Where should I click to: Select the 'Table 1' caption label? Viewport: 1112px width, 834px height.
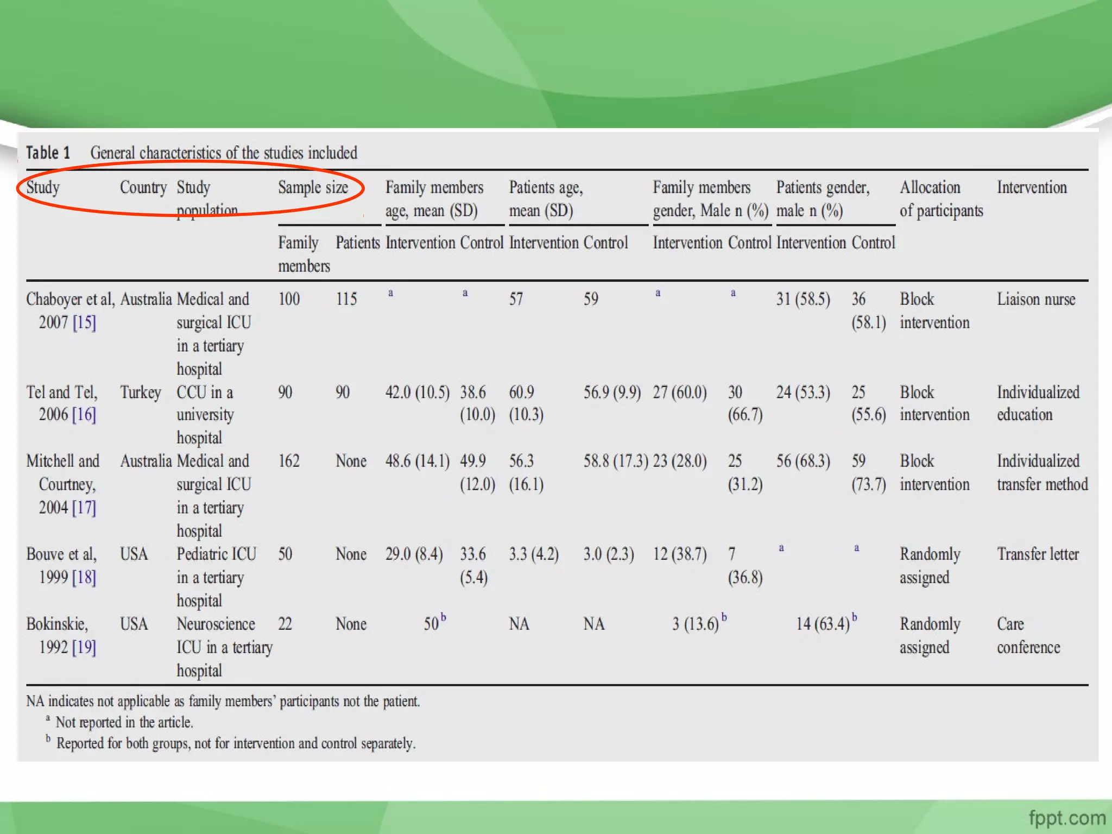[x=48, y=153]
